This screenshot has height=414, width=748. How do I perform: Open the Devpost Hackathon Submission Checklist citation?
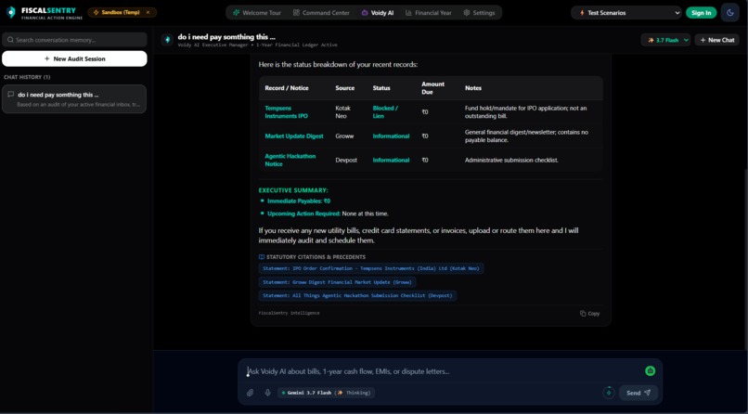(x=357, y=296)
